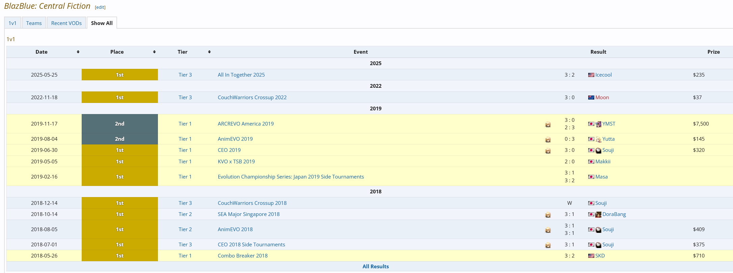Sort table by Place column arrow

pos(154,52)
